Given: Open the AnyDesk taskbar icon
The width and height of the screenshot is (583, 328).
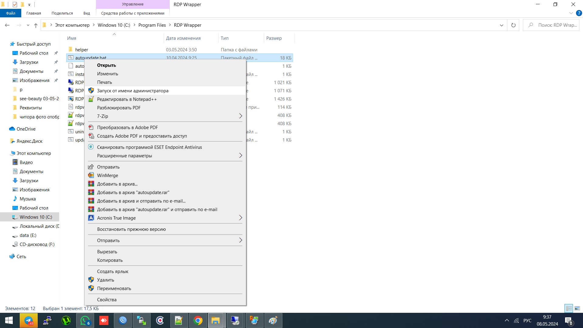Looking at the screenshot, I should coord(104,320).
